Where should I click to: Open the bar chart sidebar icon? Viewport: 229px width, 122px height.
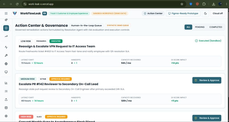[6, 83]
